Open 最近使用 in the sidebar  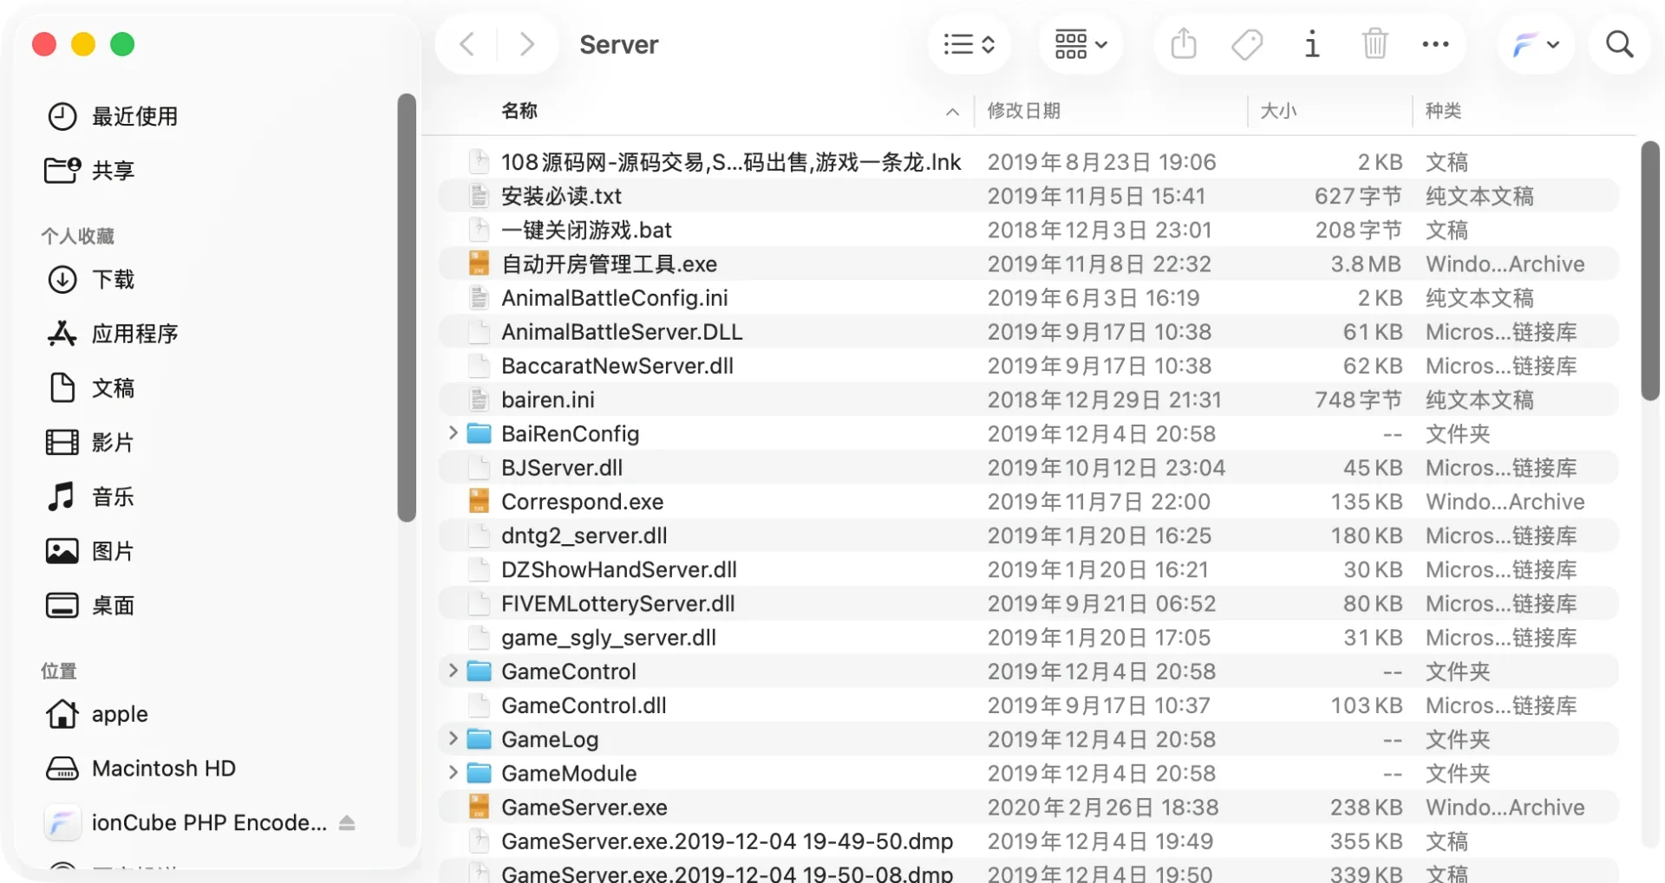(113, 116)
